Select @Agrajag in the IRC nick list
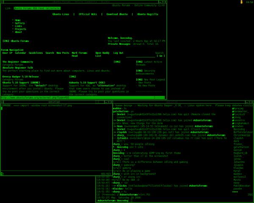This screenshot has width=254, height=203. click(x=238, y=108)
